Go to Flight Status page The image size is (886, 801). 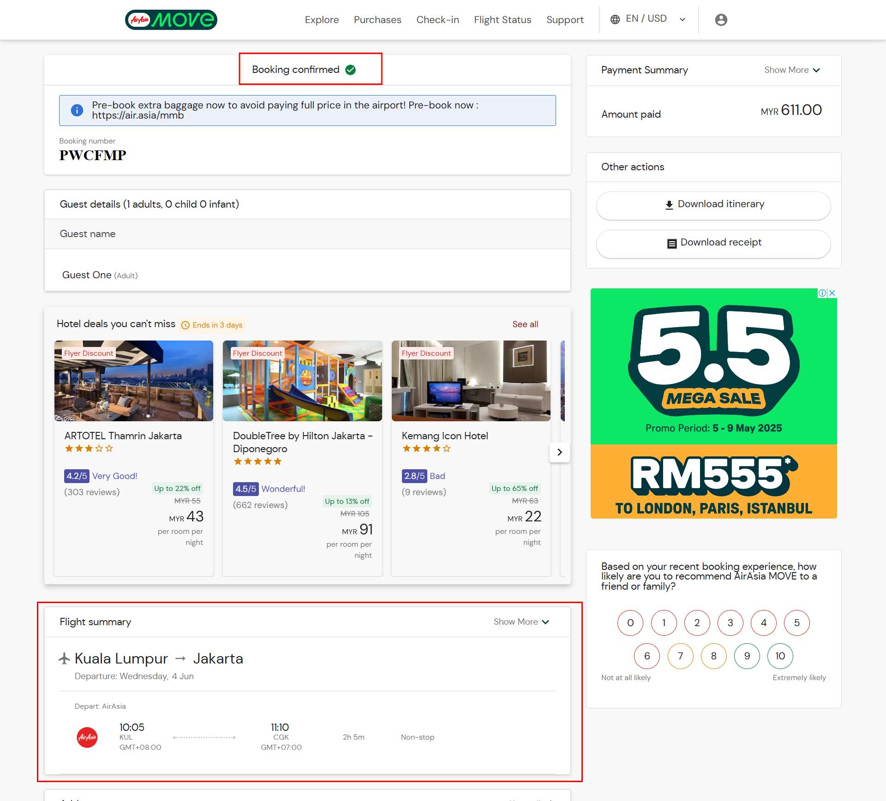point(503,20)
